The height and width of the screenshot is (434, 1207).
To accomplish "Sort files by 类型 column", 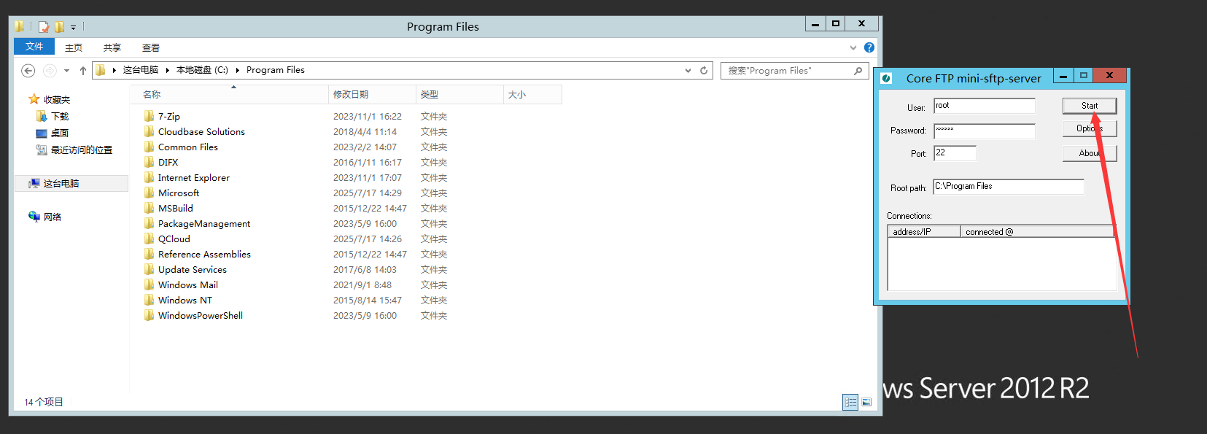I will 459,95.
